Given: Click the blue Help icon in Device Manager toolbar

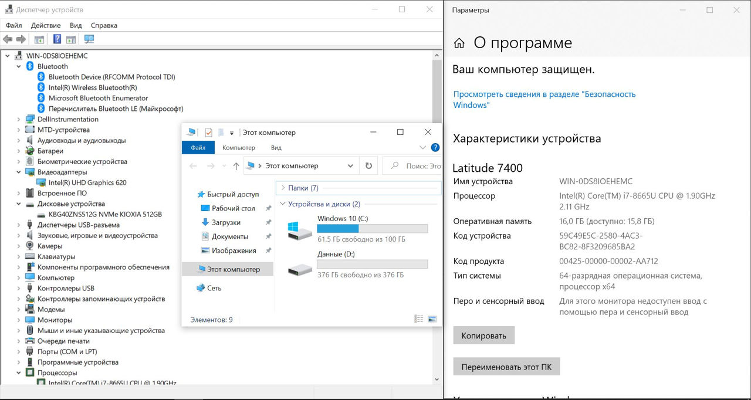Looking at the screenshot, I should click(x=57, y=39).
